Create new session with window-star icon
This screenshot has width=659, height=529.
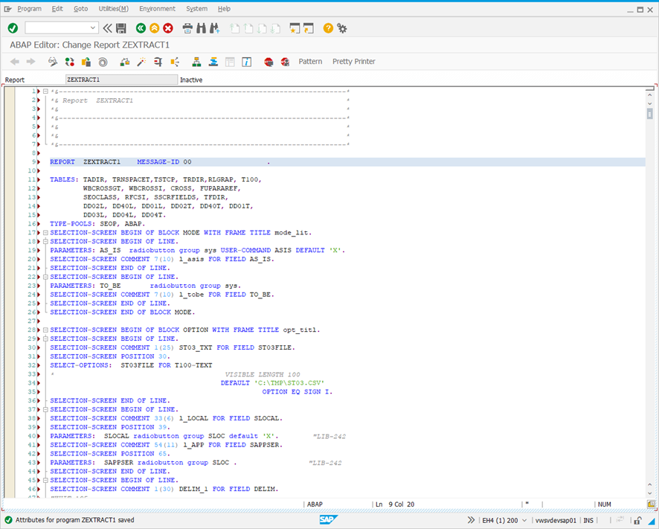pos(295,28)
